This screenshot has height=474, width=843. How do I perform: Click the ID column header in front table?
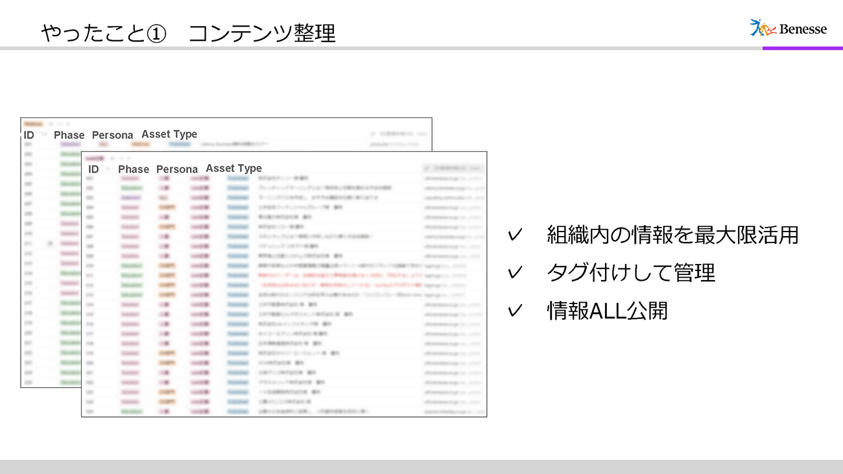(93, 169)
